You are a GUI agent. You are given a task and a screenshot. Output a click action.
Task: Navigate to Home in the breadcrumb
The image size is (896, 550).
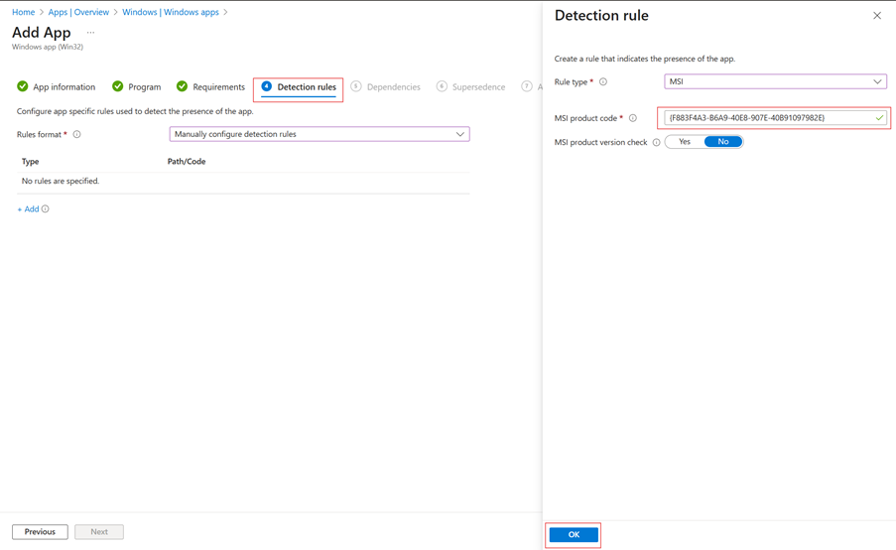point(24,12)
